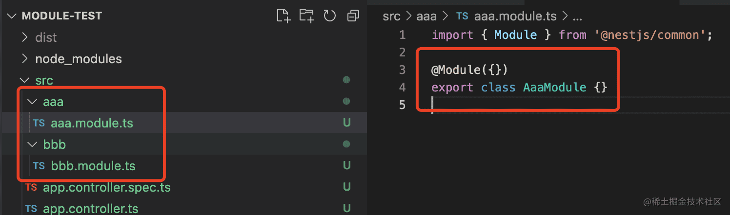This screenshot has height=215, width=730.
Task: Click the TS icon in the breadcrumb
Action: [x=462, y=16]
